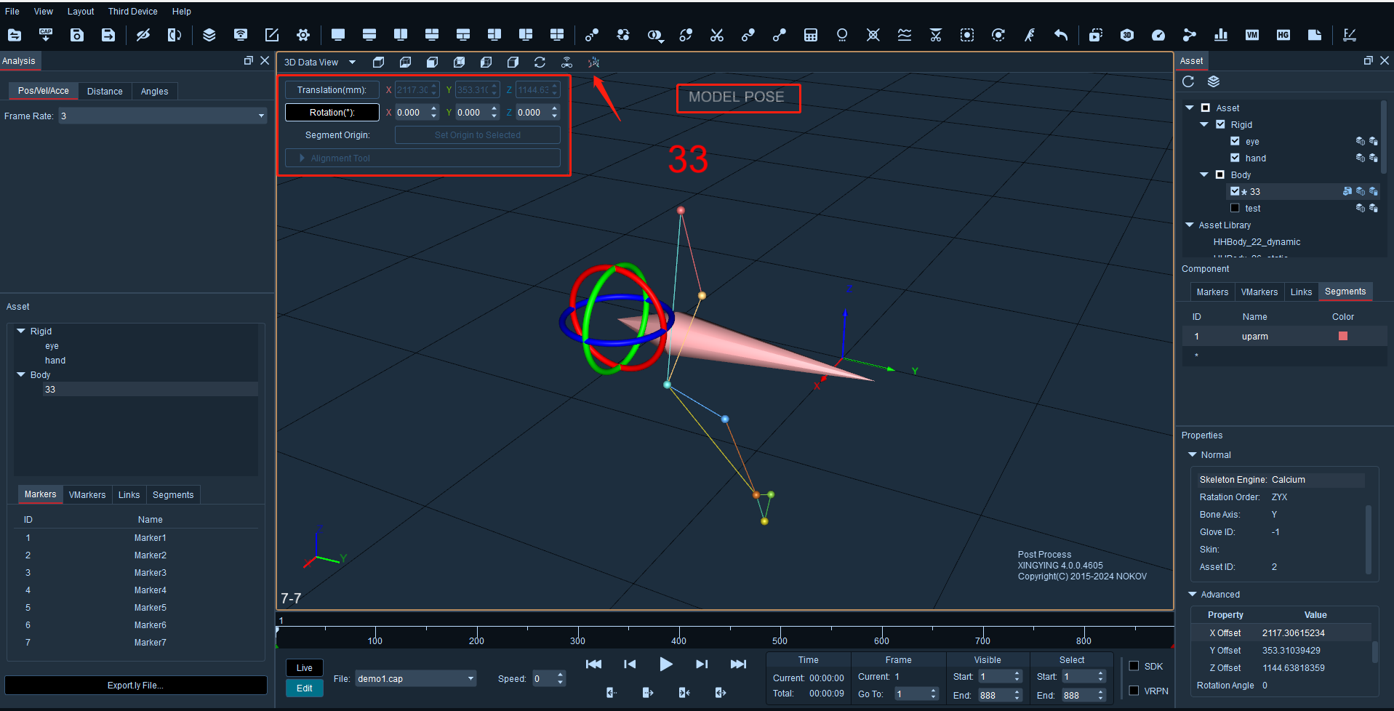Screen dimensions: 1394x711
Task: Open the calculator grid icon in the toolbar
Action: 811,35
